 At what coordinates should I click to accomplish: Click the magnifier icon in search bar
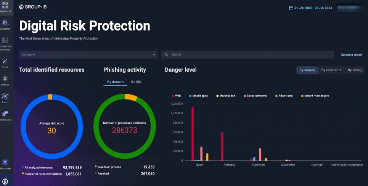pos(166,55)
